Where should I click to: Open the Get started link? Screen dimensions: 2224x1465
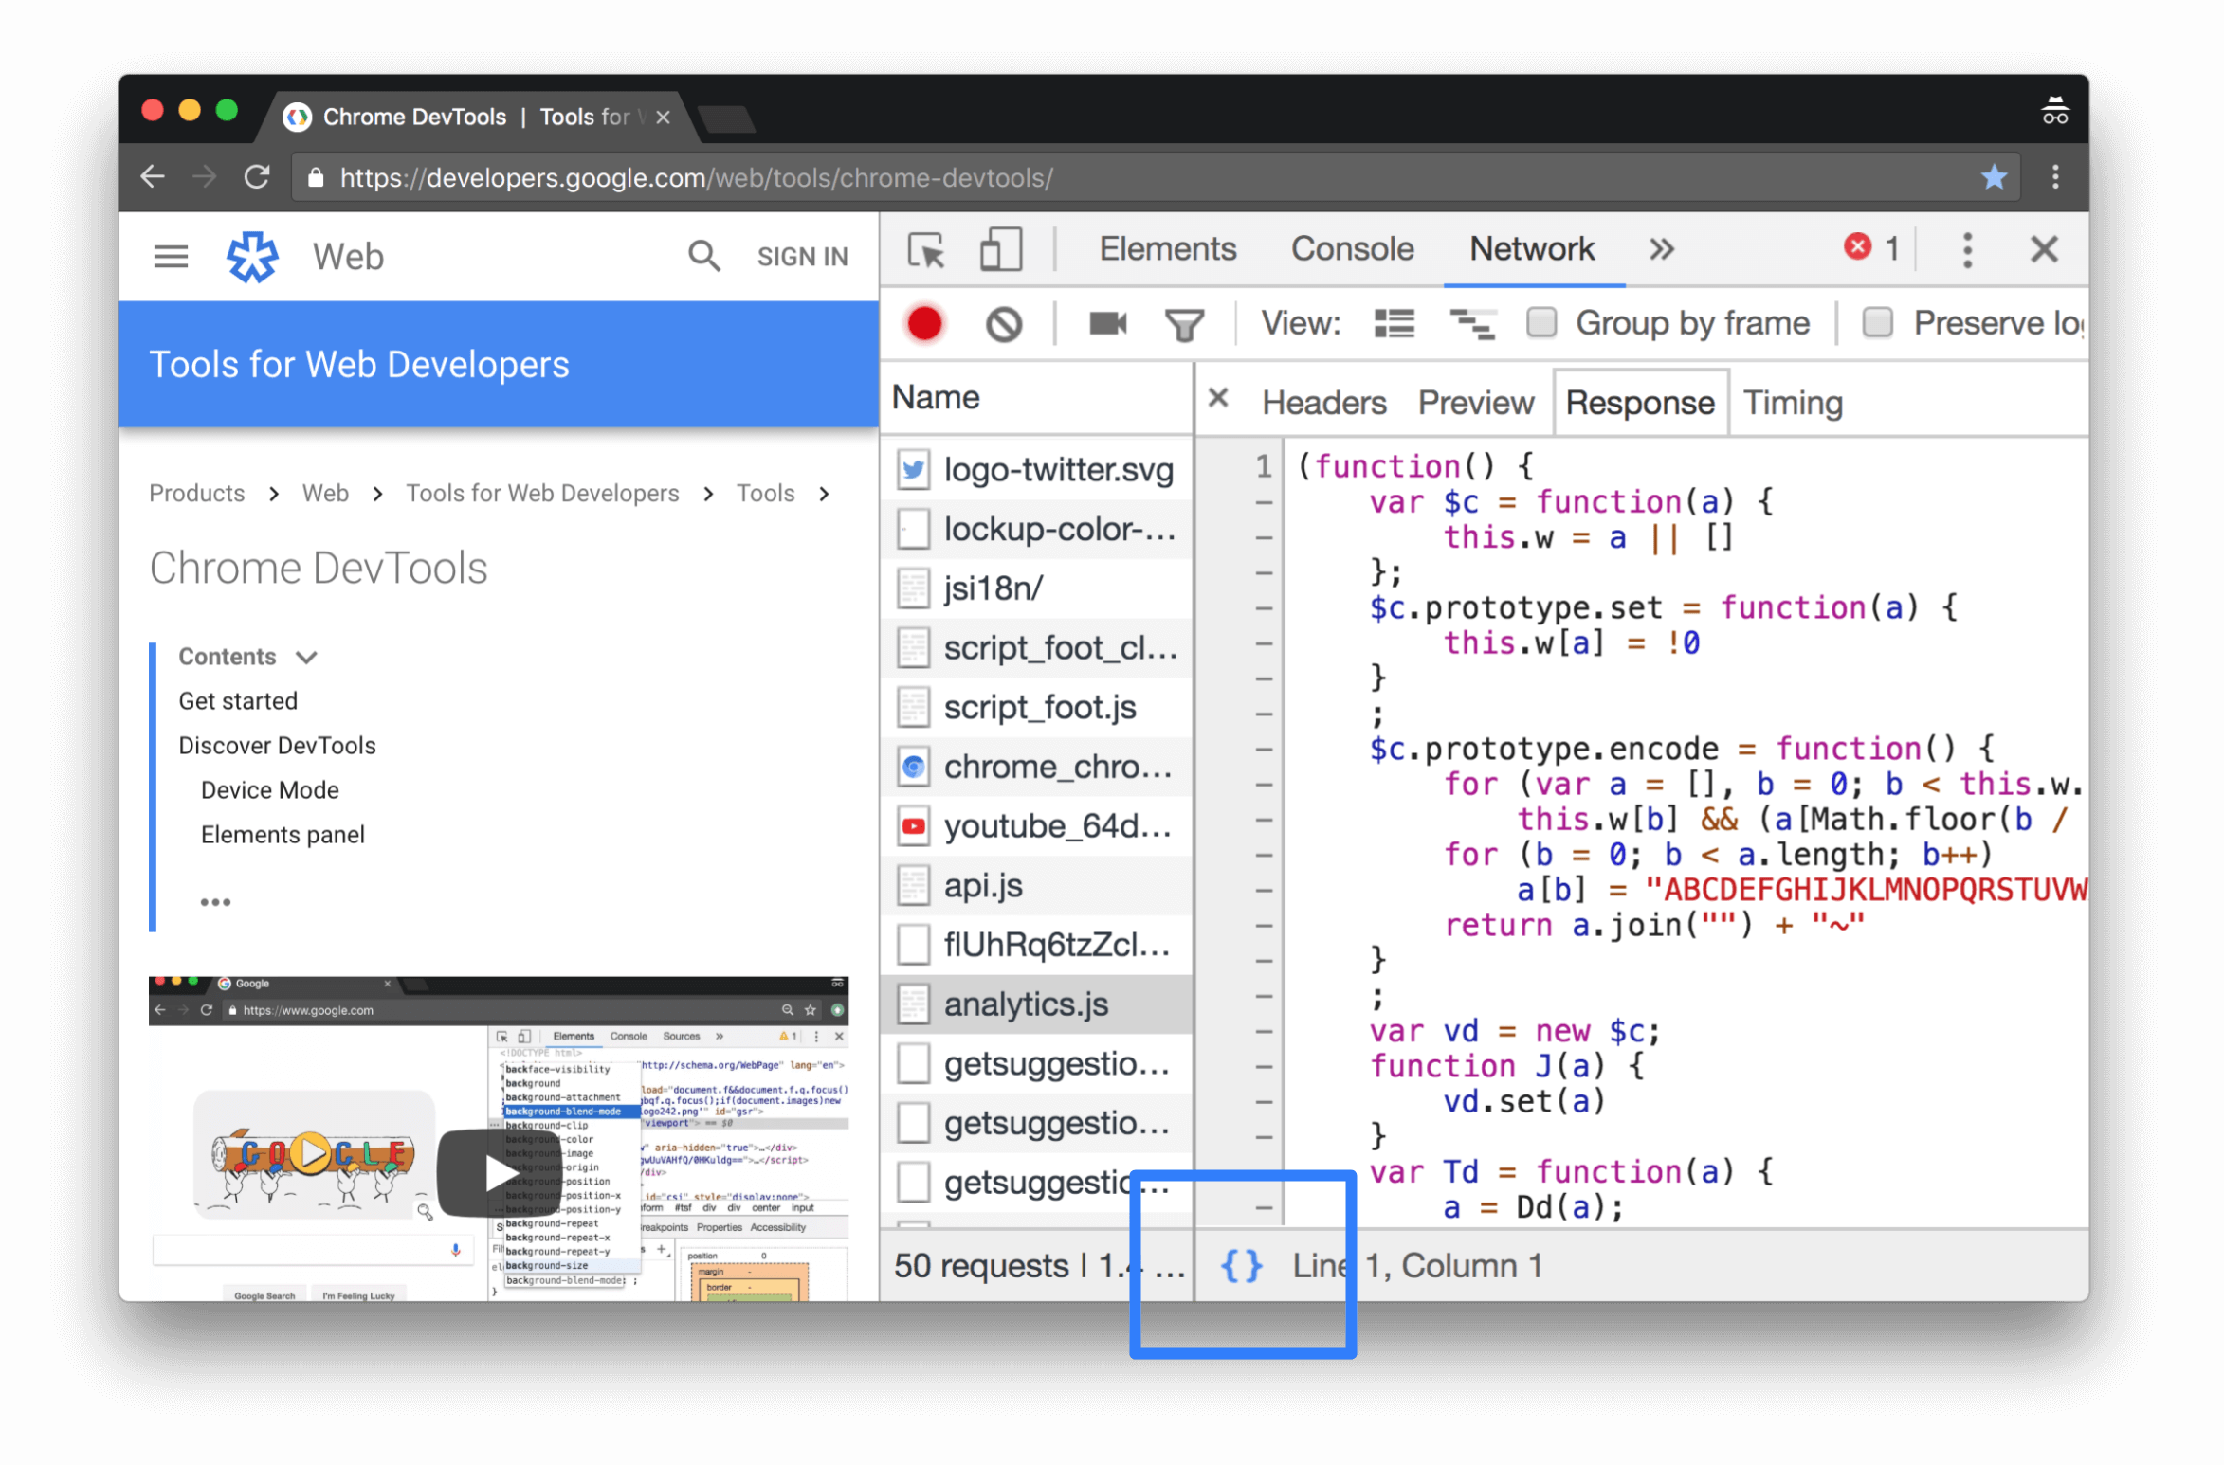237,701
